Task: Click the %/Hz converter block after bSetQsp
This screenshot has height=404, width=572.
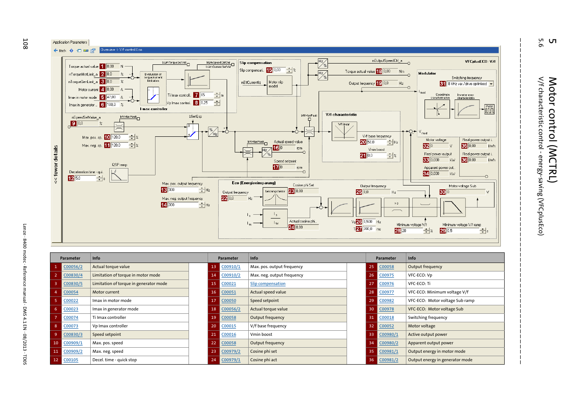Action: click(x=213, y=132)
